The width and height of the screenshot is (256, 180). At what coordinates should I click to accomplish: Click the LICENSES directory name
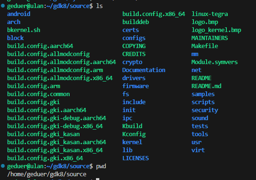click(136, 158)
